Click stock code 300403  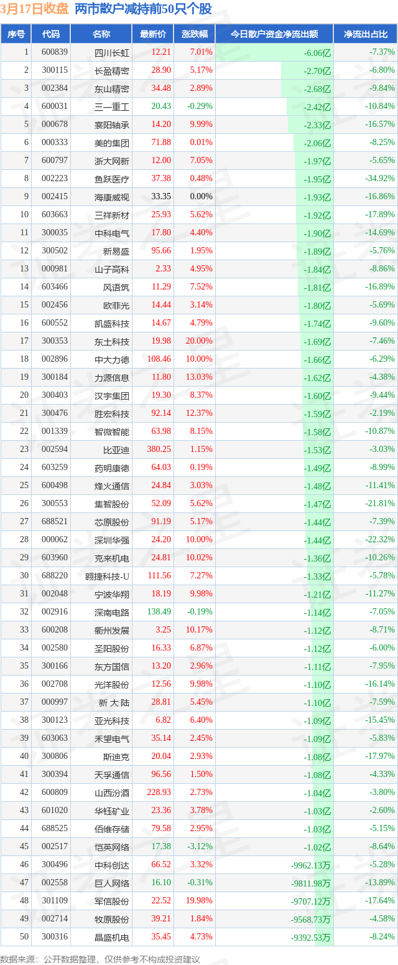coord(55,395)
